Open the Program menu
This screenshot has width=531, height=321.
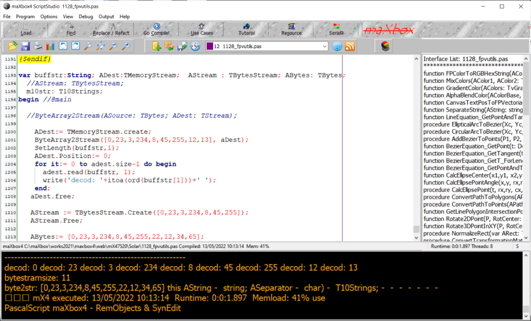pyautogui.click(x=25, y=17)
